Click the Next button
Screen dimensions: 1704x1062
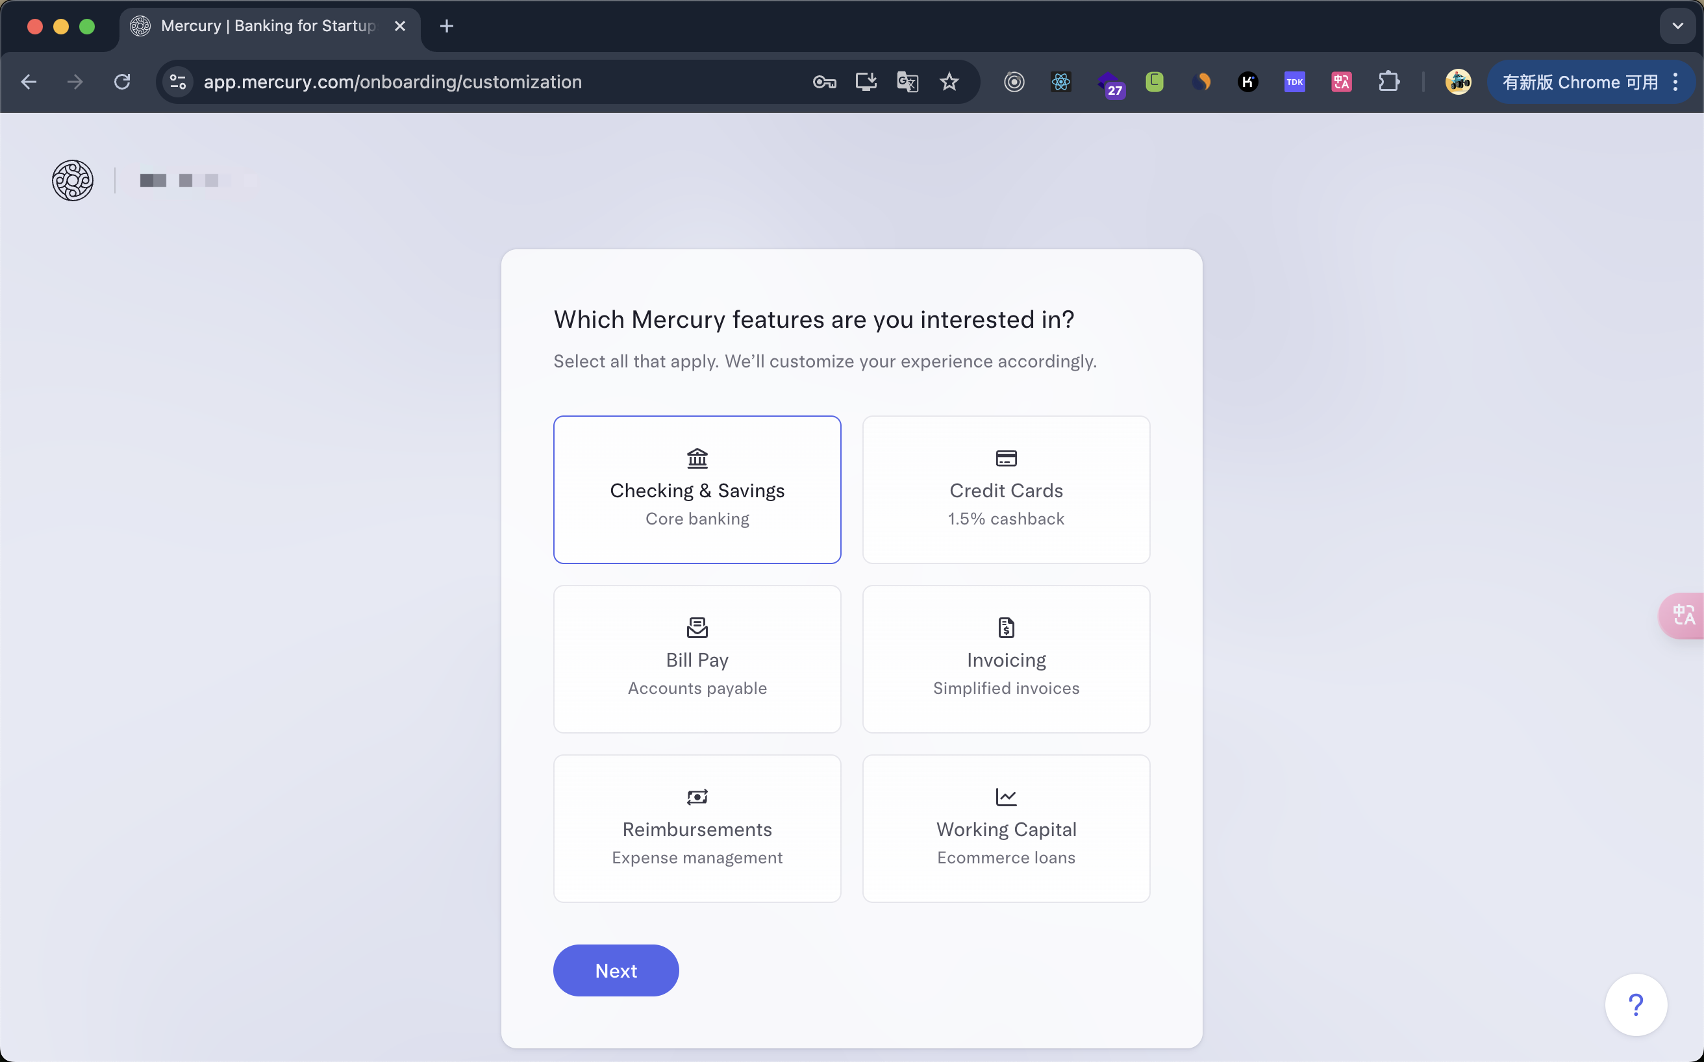click(616, 970)
